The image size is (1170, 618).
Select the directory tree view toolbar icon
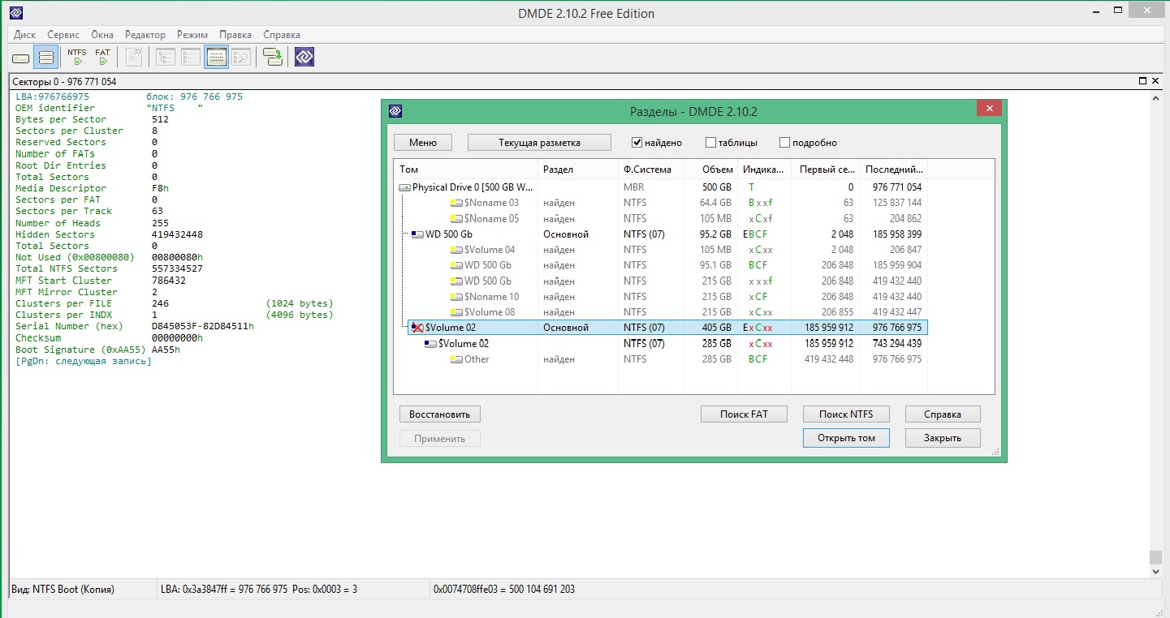coord(166,58)
